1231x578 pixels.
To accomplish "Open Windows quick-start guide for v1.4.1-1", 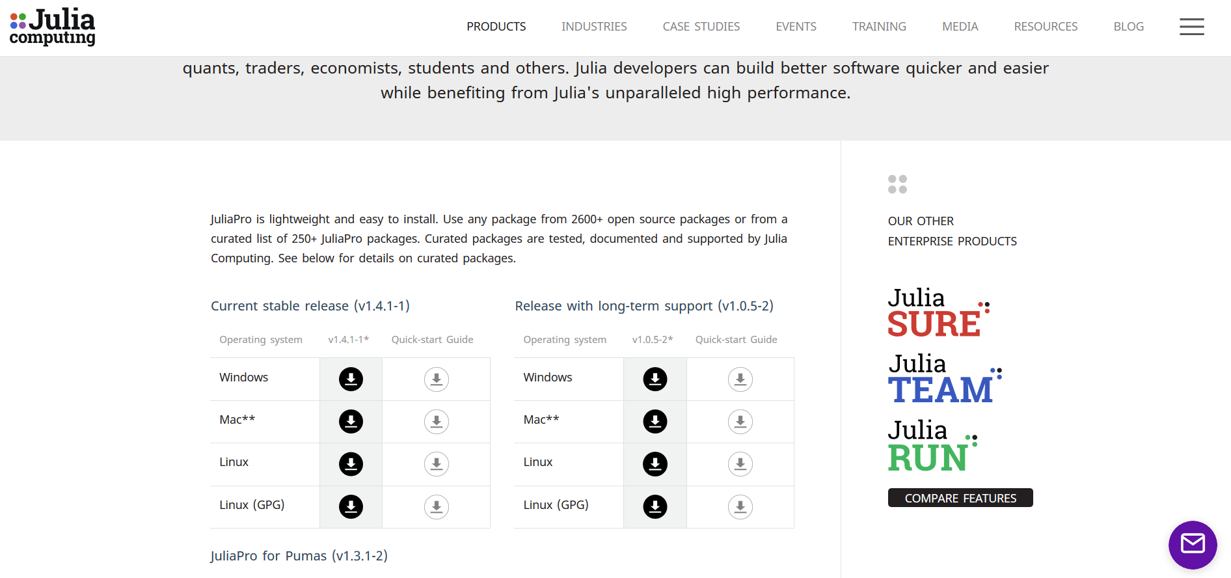I will tap(437, 379).
